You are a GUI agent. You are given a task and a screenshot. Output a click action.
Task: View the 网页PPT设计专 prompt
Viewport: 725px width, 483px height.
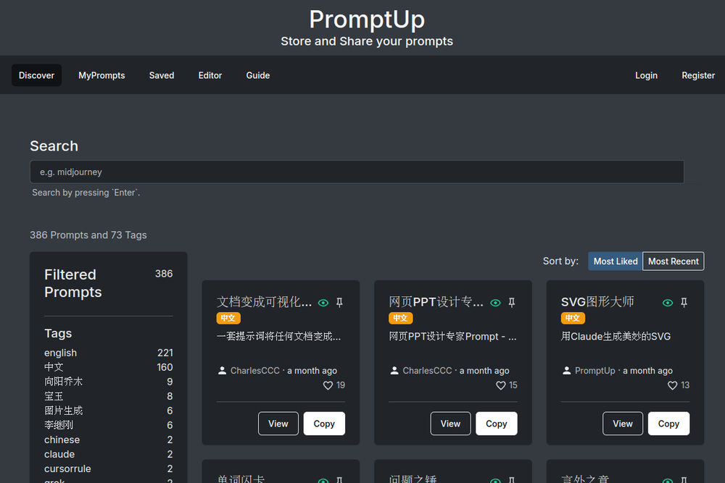pyautogui.click(x=450, y=424)
